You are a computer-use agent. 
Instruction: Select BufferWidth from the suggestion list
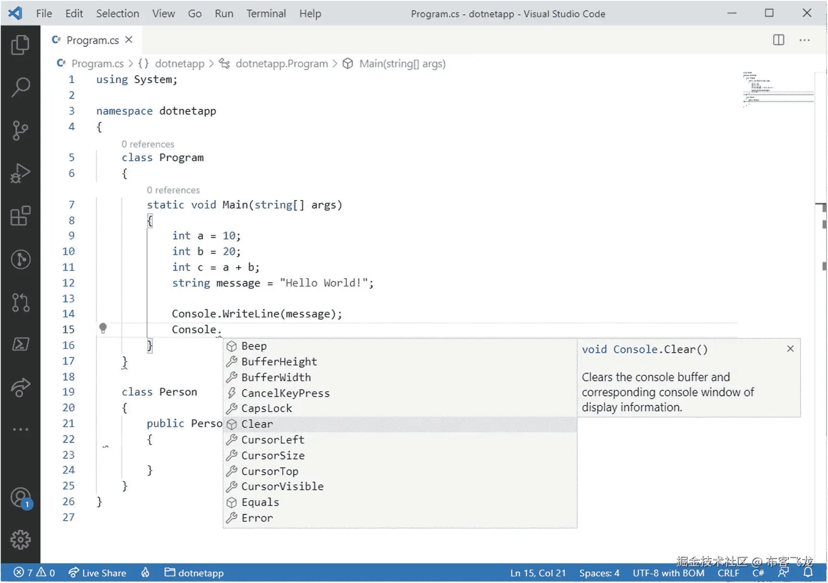(x=400, y=377)
